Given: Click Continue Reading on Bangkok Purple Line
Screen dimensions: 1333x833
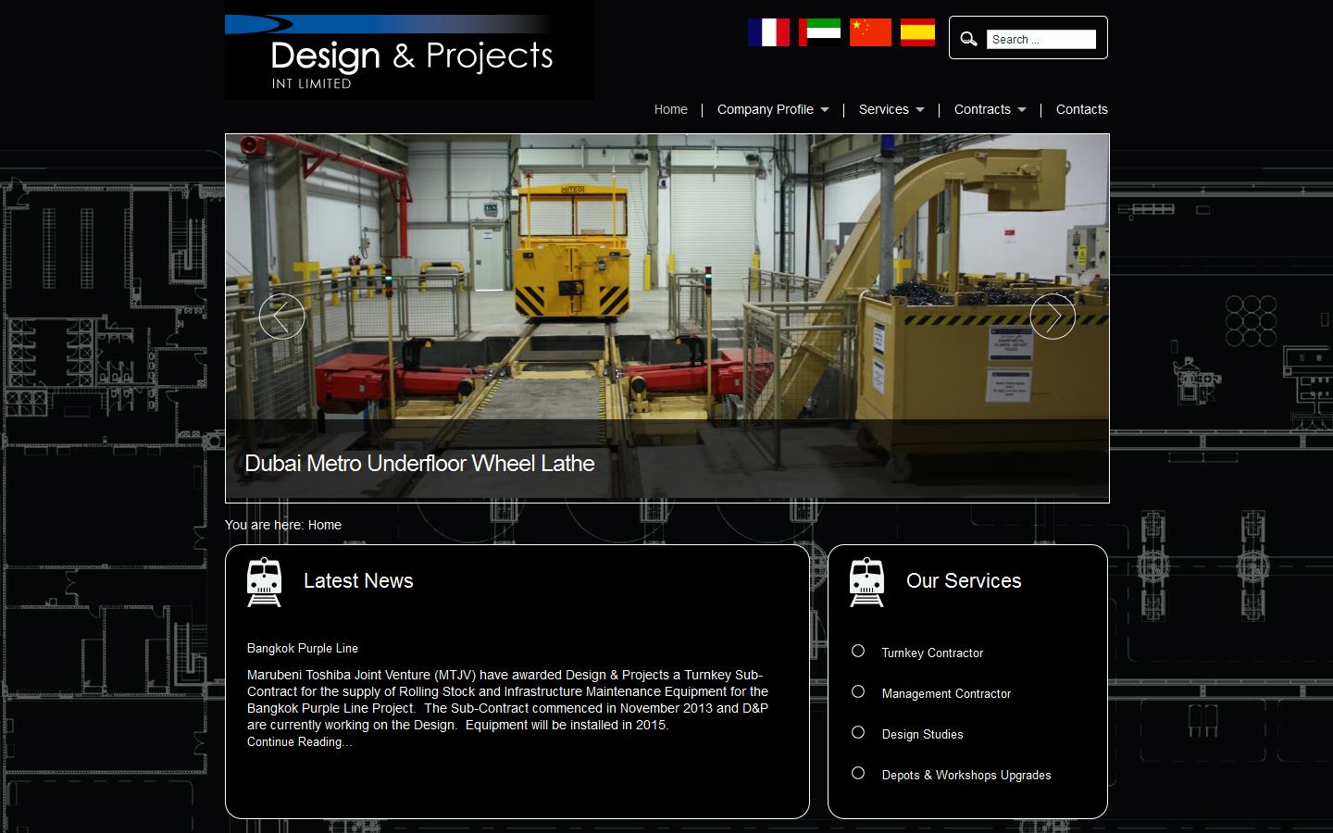Looking at the screenshot, I should click(298, 741).
